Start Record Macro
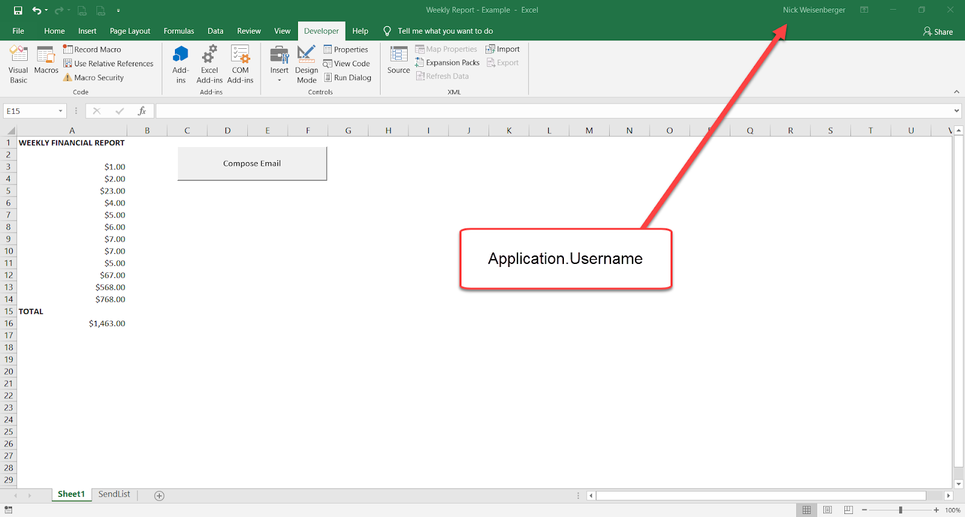This screenshot has height=517, width=965. pyautogui.click(x=92, y=49)
